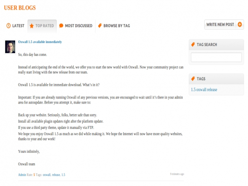Select the Browse by Tag tab
This screenshot has height=186, width=248.
117,26
